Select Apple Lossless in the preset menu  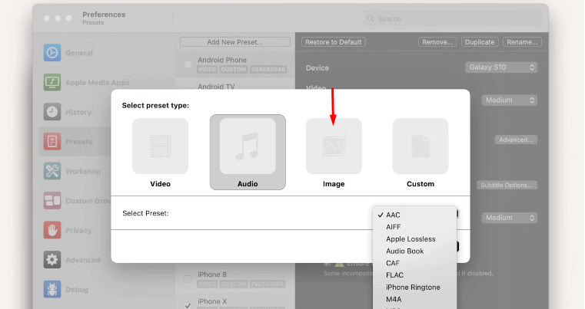[410, 239]
